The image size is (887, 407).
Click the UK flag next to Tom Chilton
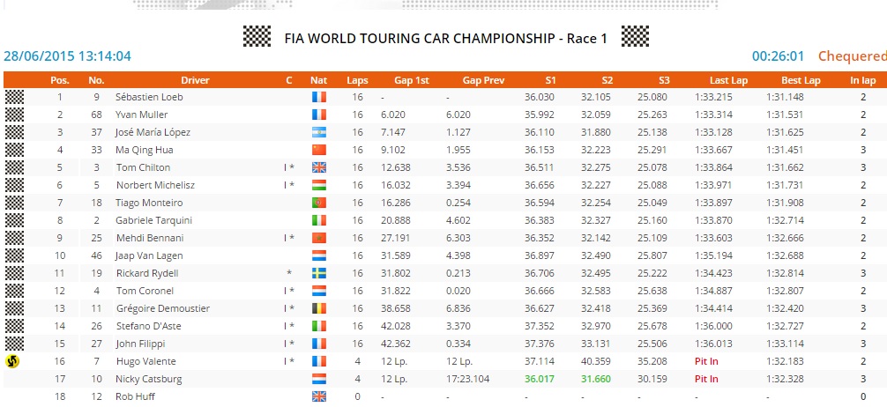[x=318, y=167]
